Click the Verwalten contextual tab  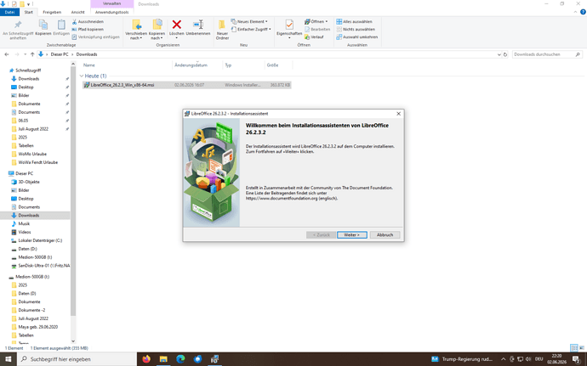click(x=111, y=3)
